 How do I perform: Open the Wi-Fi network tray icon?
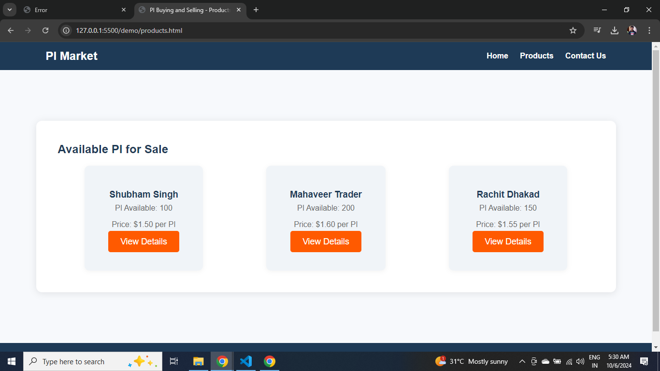[x=569, y=361]
